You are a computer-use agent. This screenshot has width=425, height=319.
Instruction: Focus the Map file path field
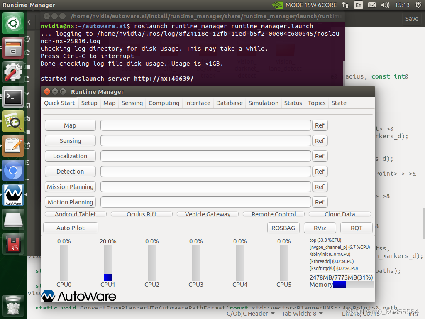(206, 125)
